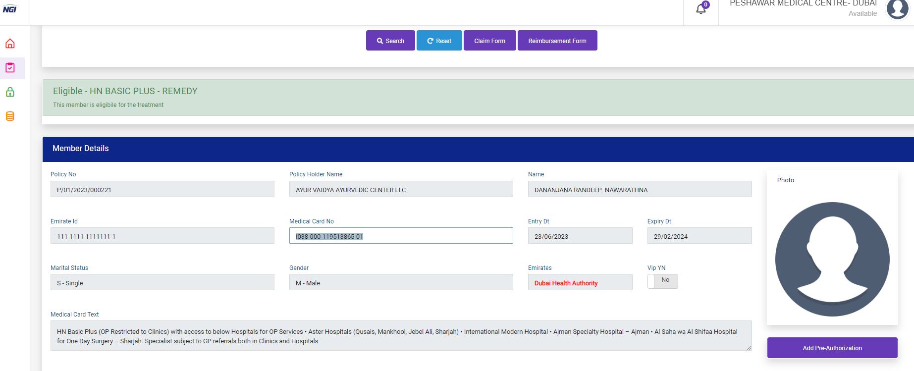Open the Claim Form

(x=489, y=41)
